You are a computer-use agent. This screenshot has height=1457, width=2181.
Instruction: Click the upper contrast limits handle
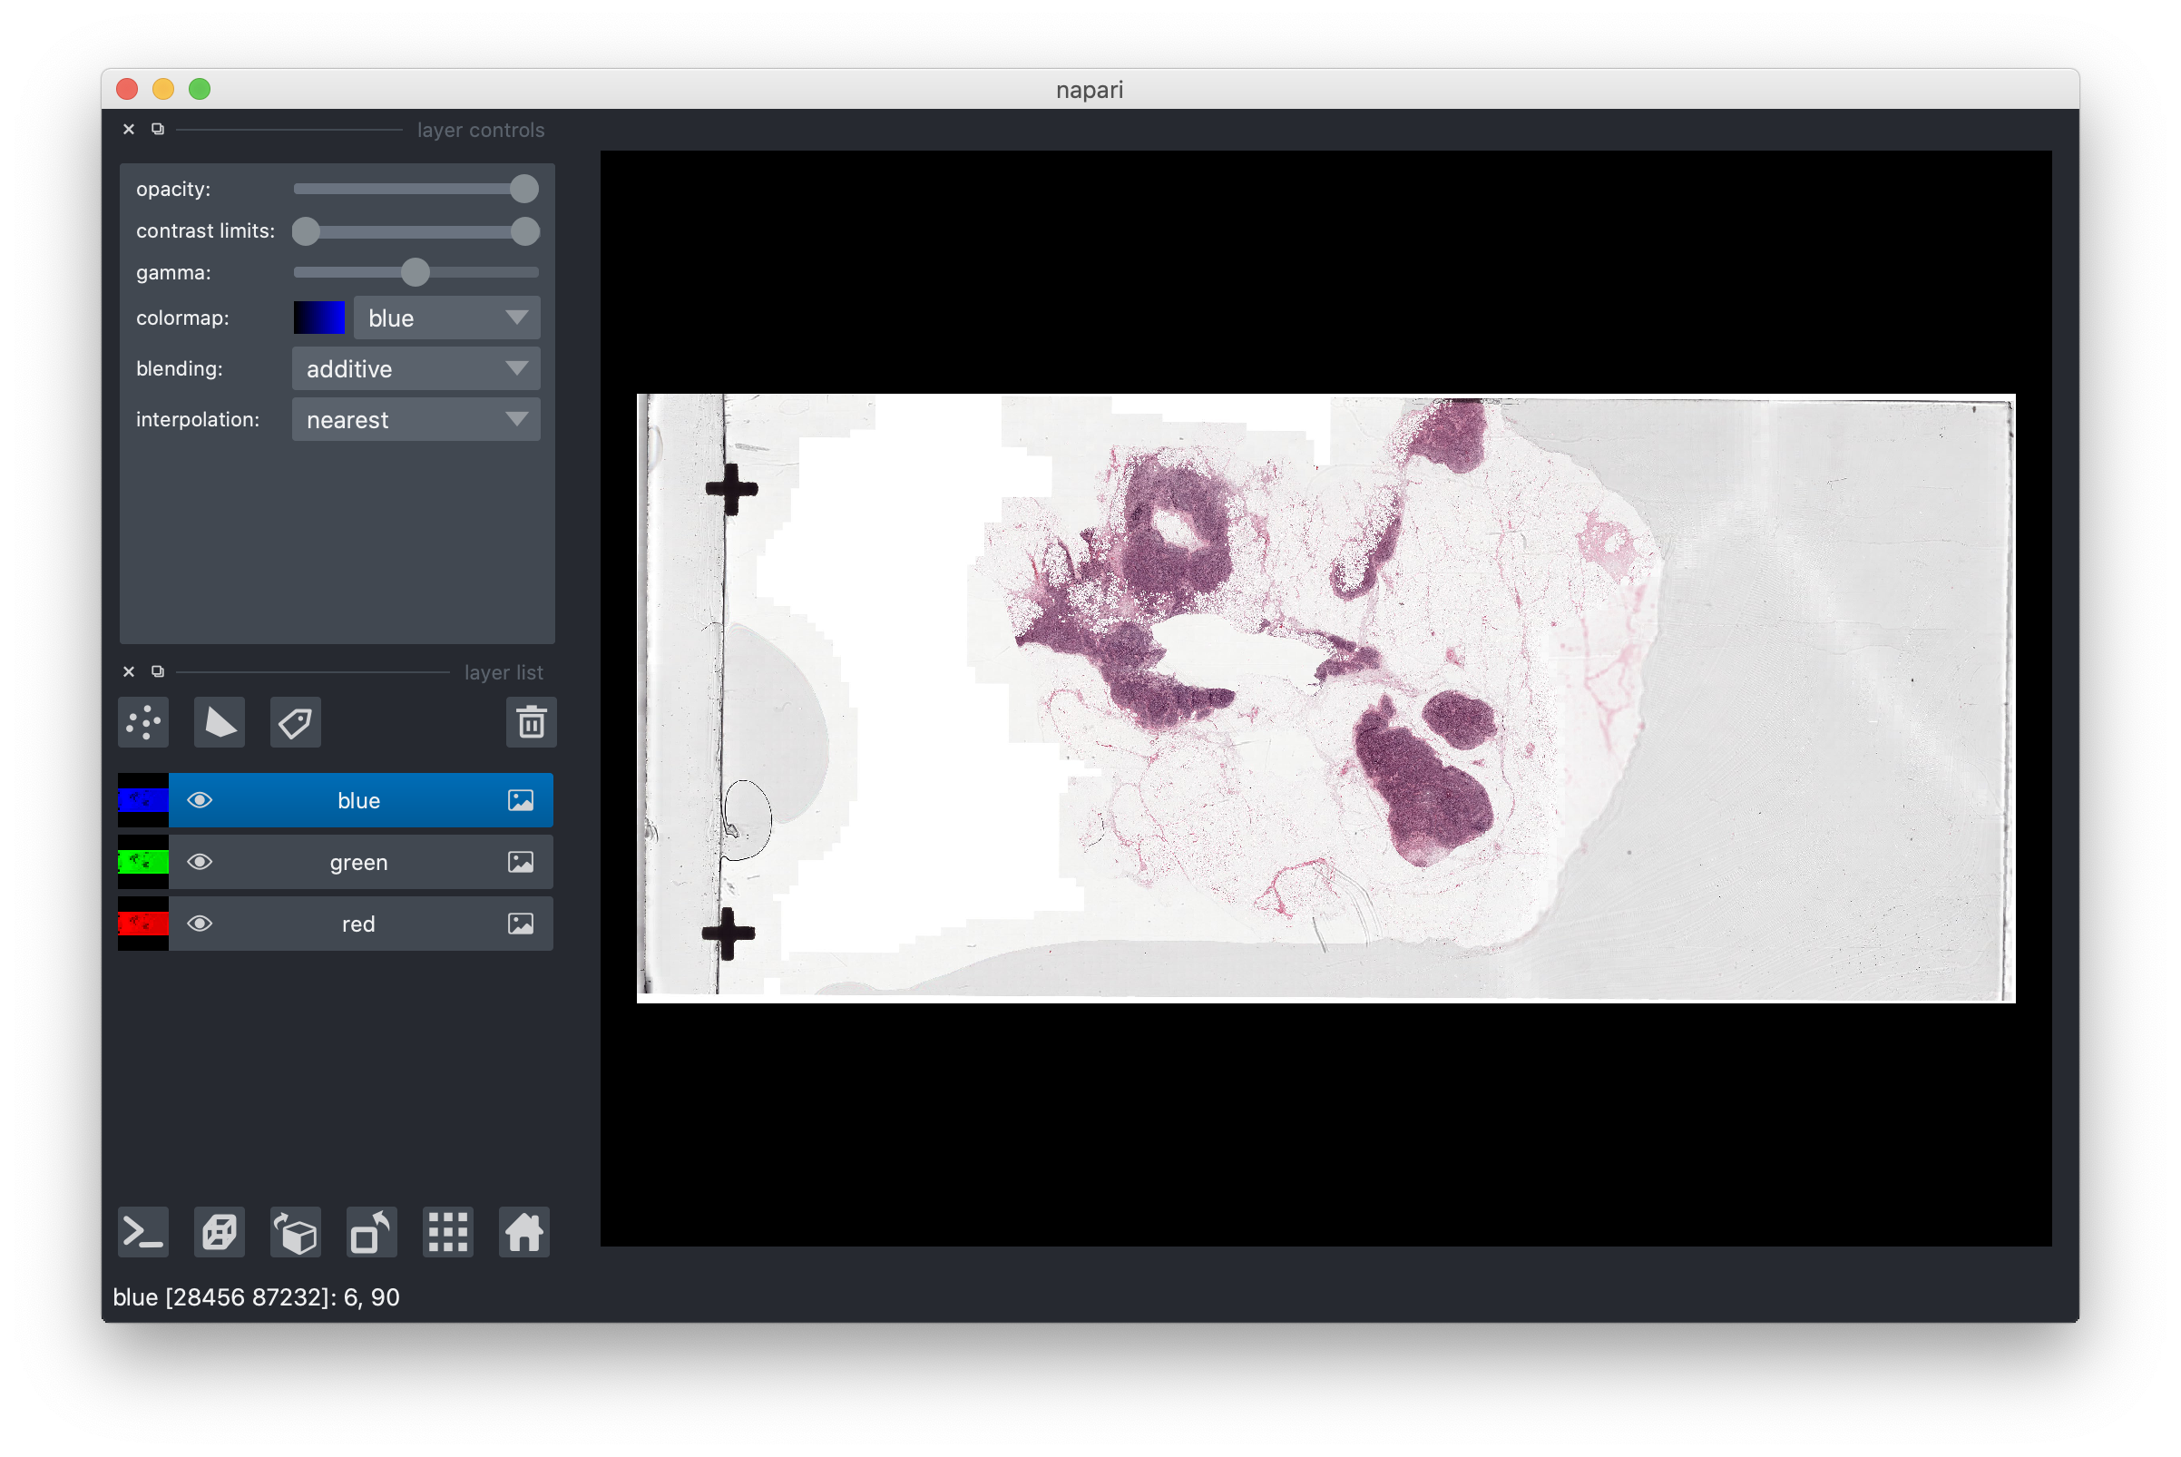click(525, 231)
